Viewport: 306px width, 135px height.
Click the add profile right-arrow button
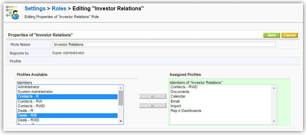152,96
